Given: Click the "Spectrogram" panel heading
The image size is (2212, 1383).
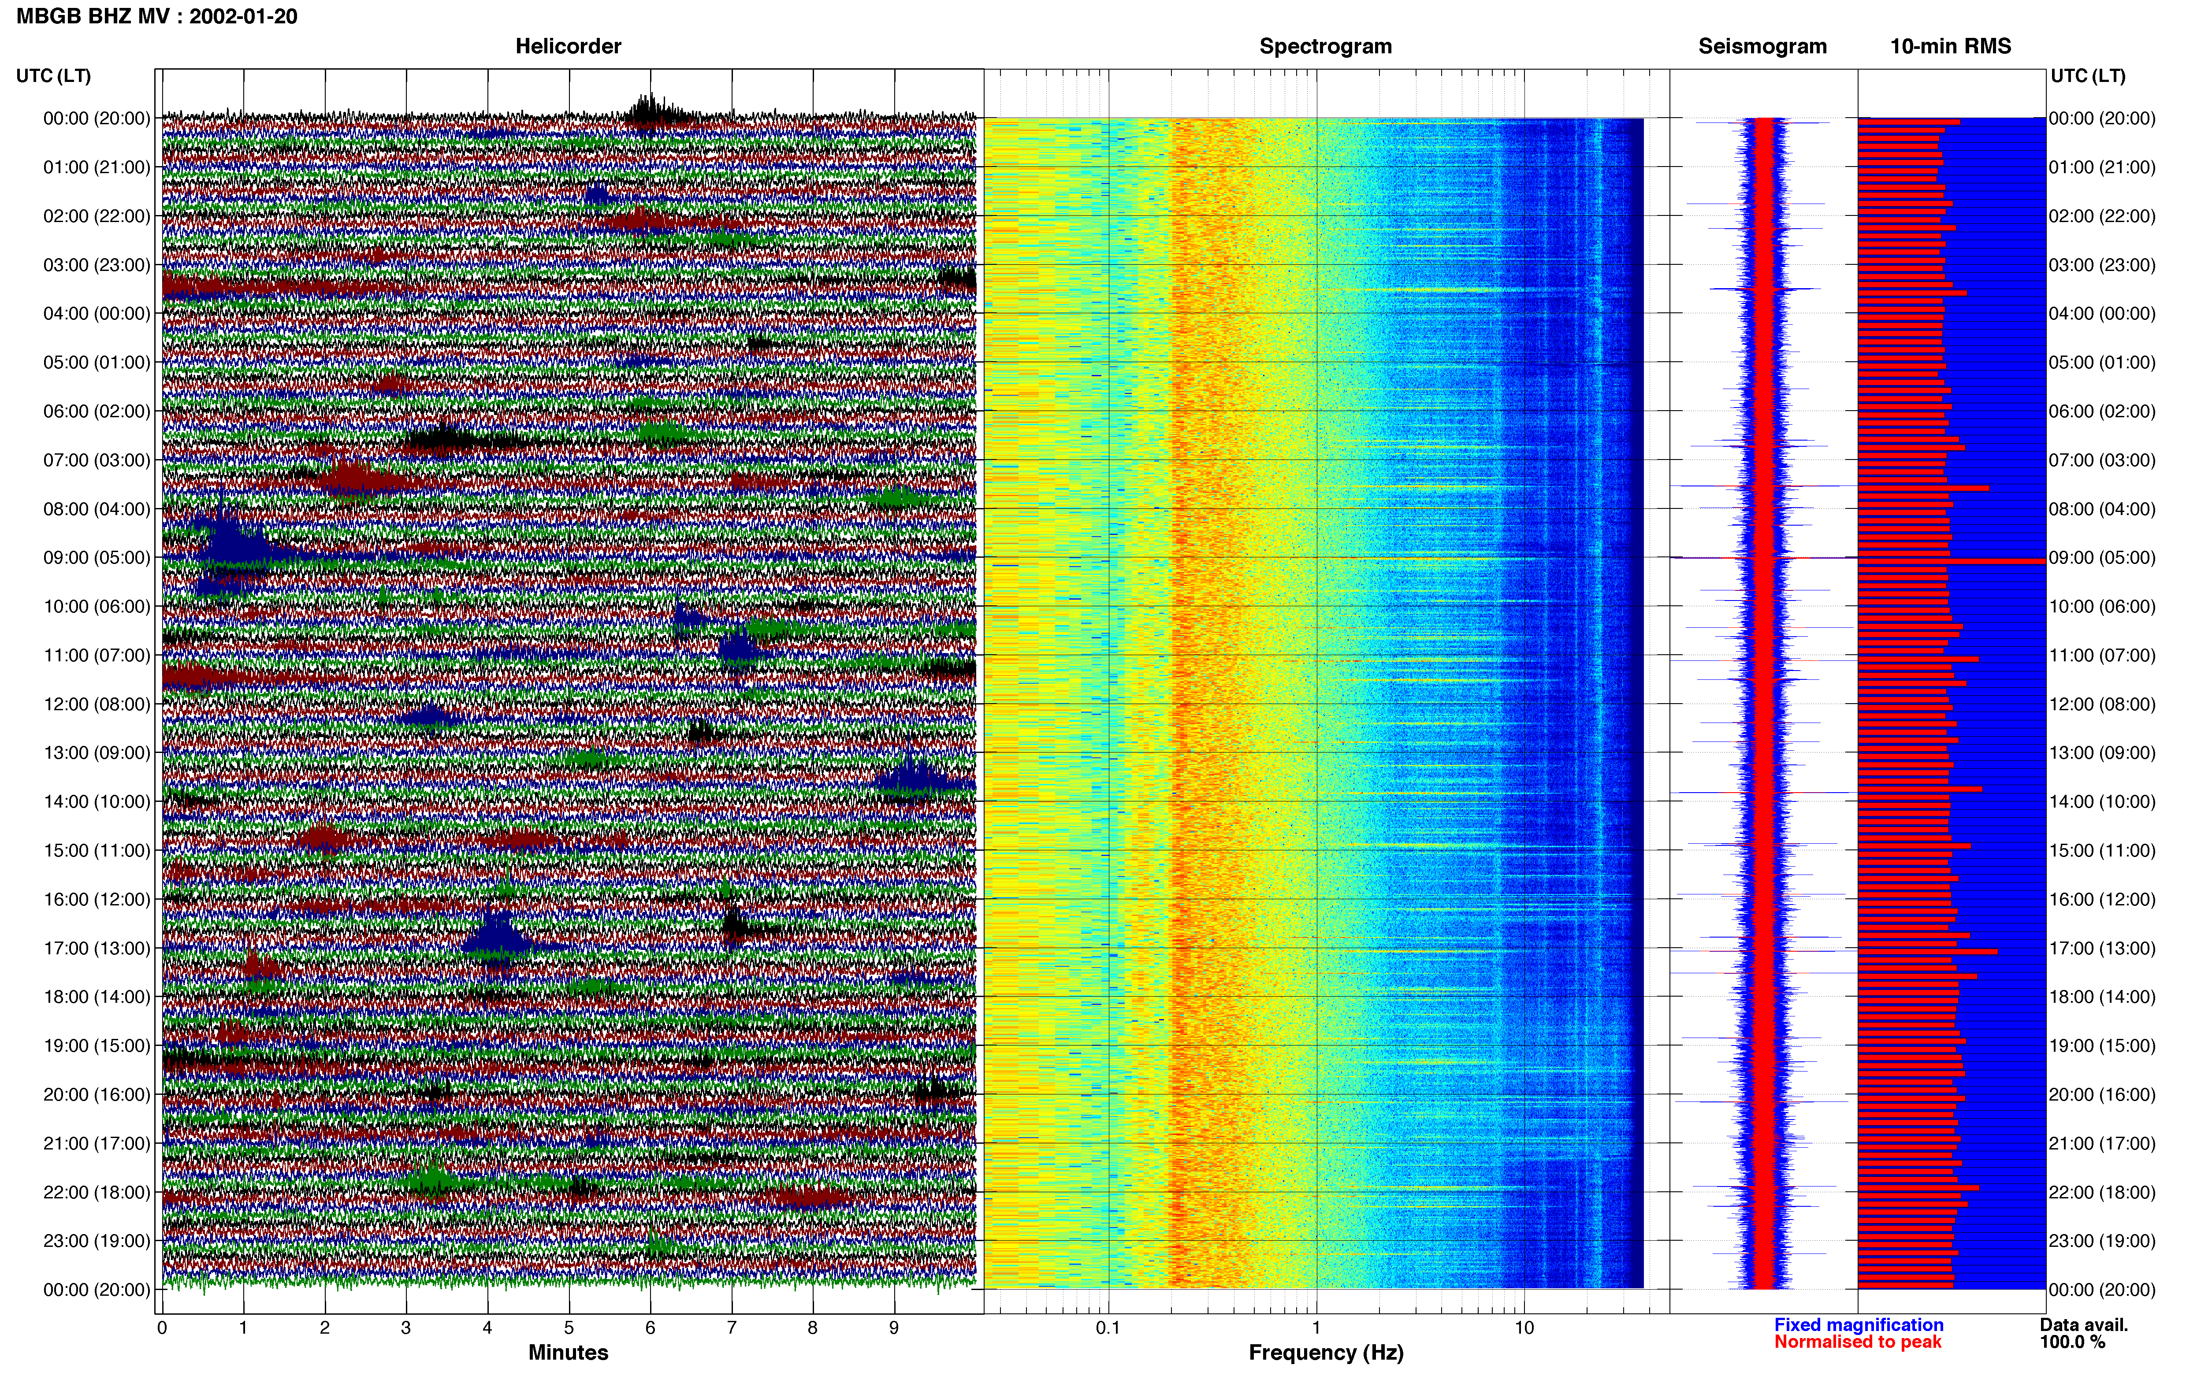Looking at the screenshot, I should pos(1326,47).
